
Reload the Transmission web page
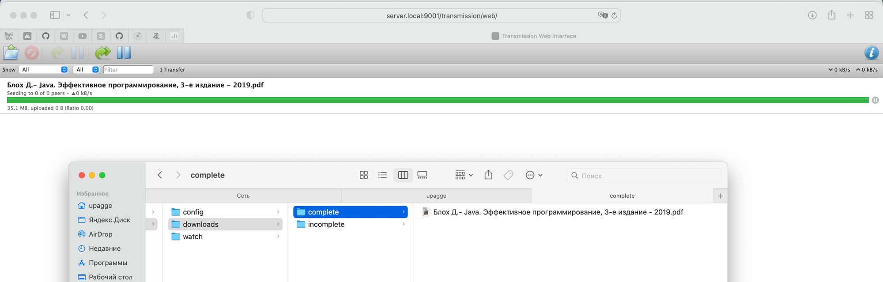614,15
